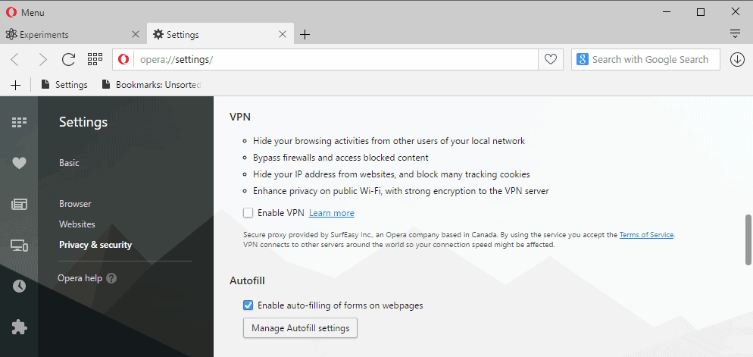Screen dimensions: 753x357
Task: Click the vertical scrollbar thumb
Action: tap(748, 240)
